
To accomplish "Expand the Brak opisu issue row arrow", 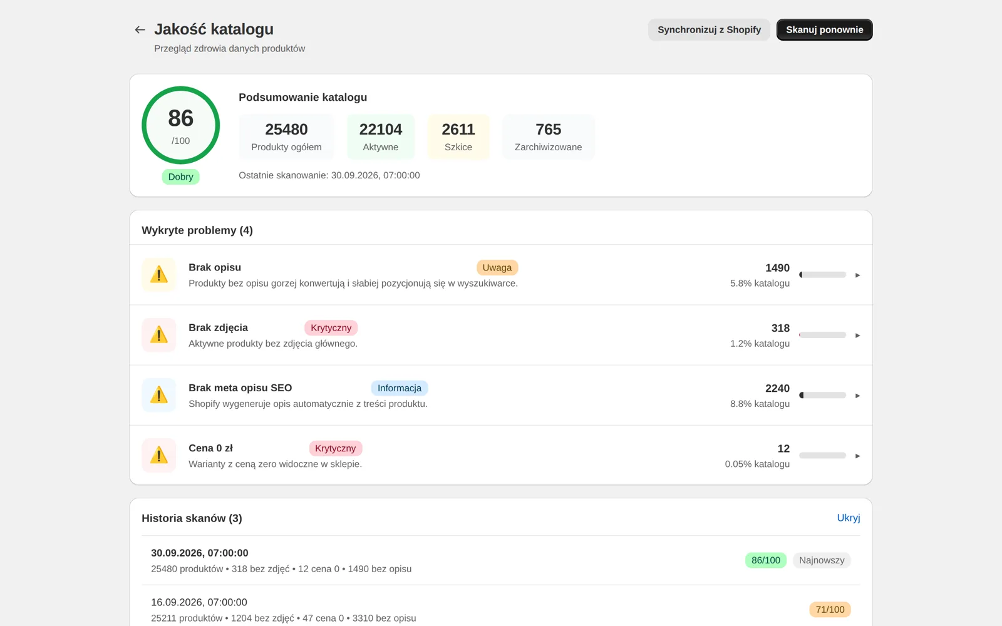I will [857, 275].
